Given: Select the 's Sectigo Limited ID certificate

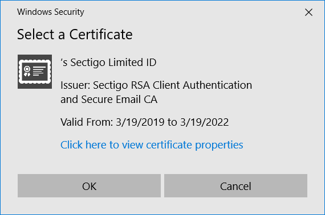Looking at the screenshot, I should (x=108, y=63).
